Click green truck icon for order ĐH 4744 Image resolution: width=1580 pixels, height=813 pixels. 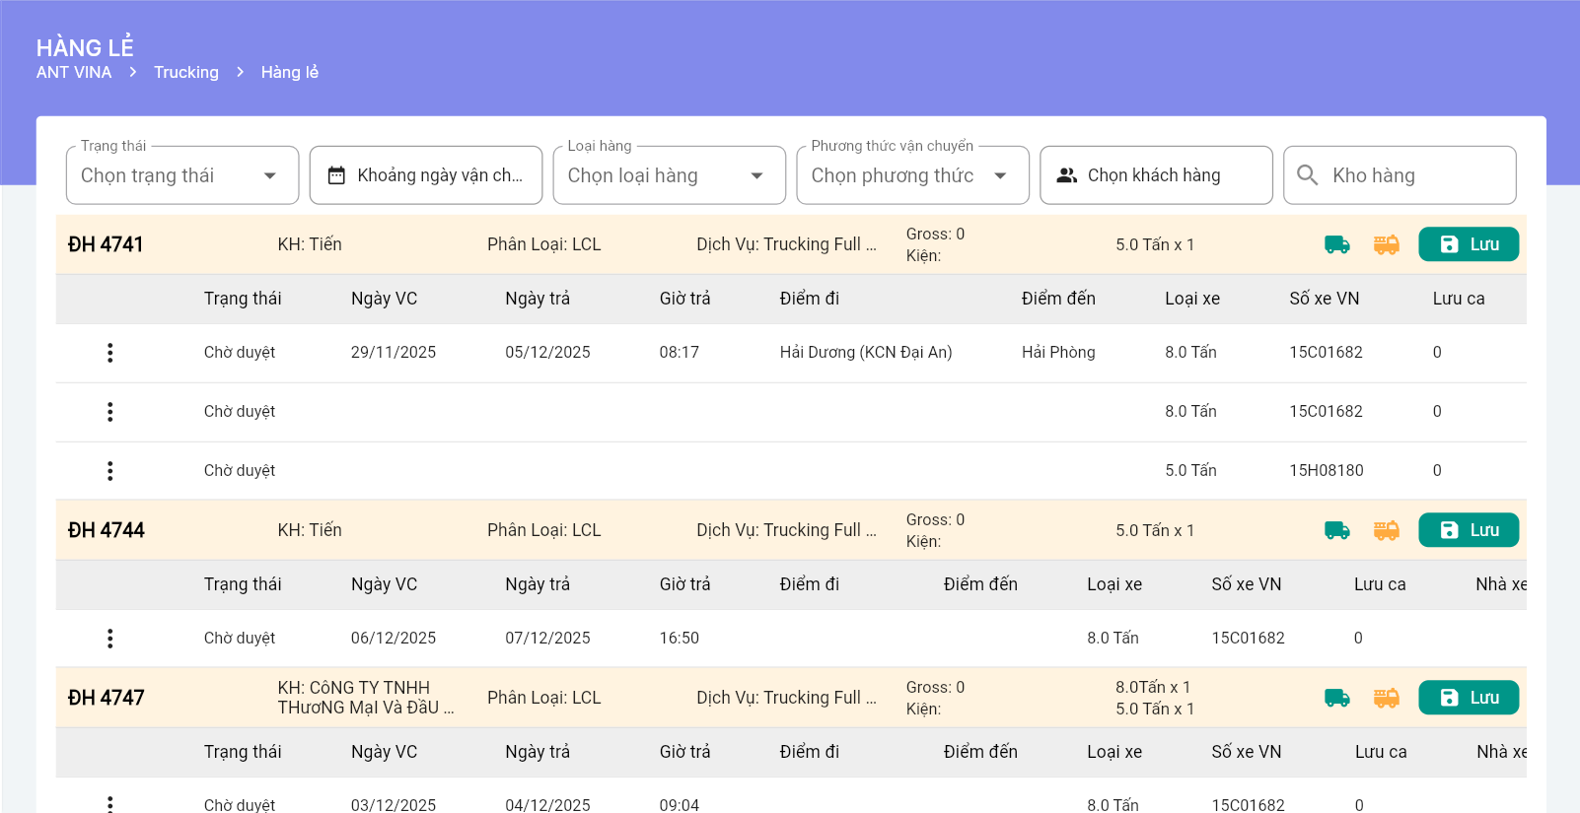point(1336,530)
